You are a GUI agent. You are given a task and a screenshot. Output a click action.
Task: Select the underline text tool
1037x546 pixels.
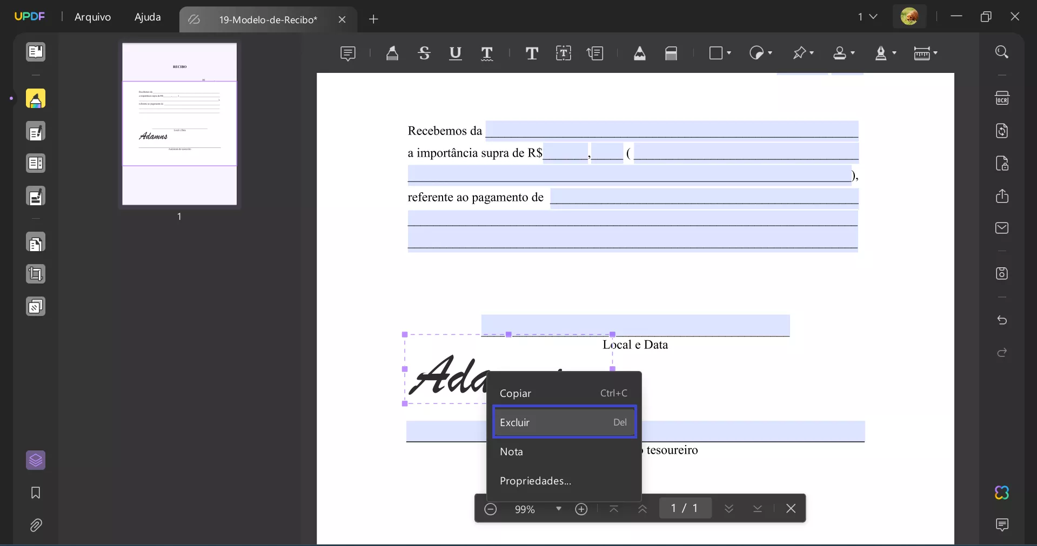456,53
